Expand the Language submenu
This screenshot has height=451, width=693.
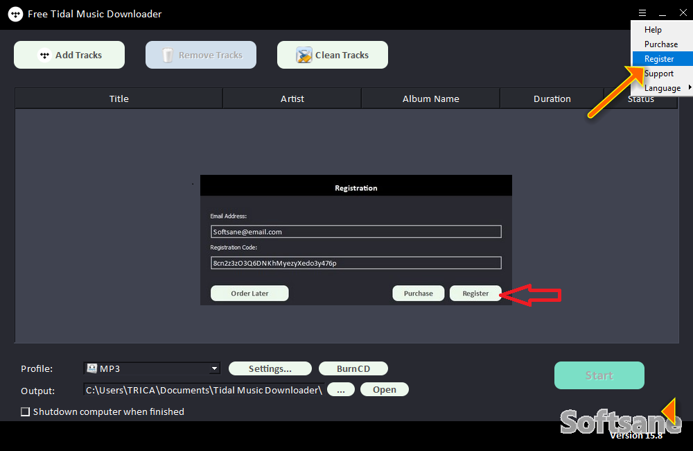(x=662, y=88)
